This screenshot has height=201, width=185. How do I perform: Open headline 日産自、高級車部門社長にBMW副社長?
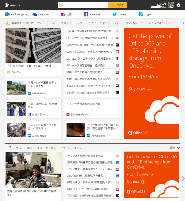point(89,31)
